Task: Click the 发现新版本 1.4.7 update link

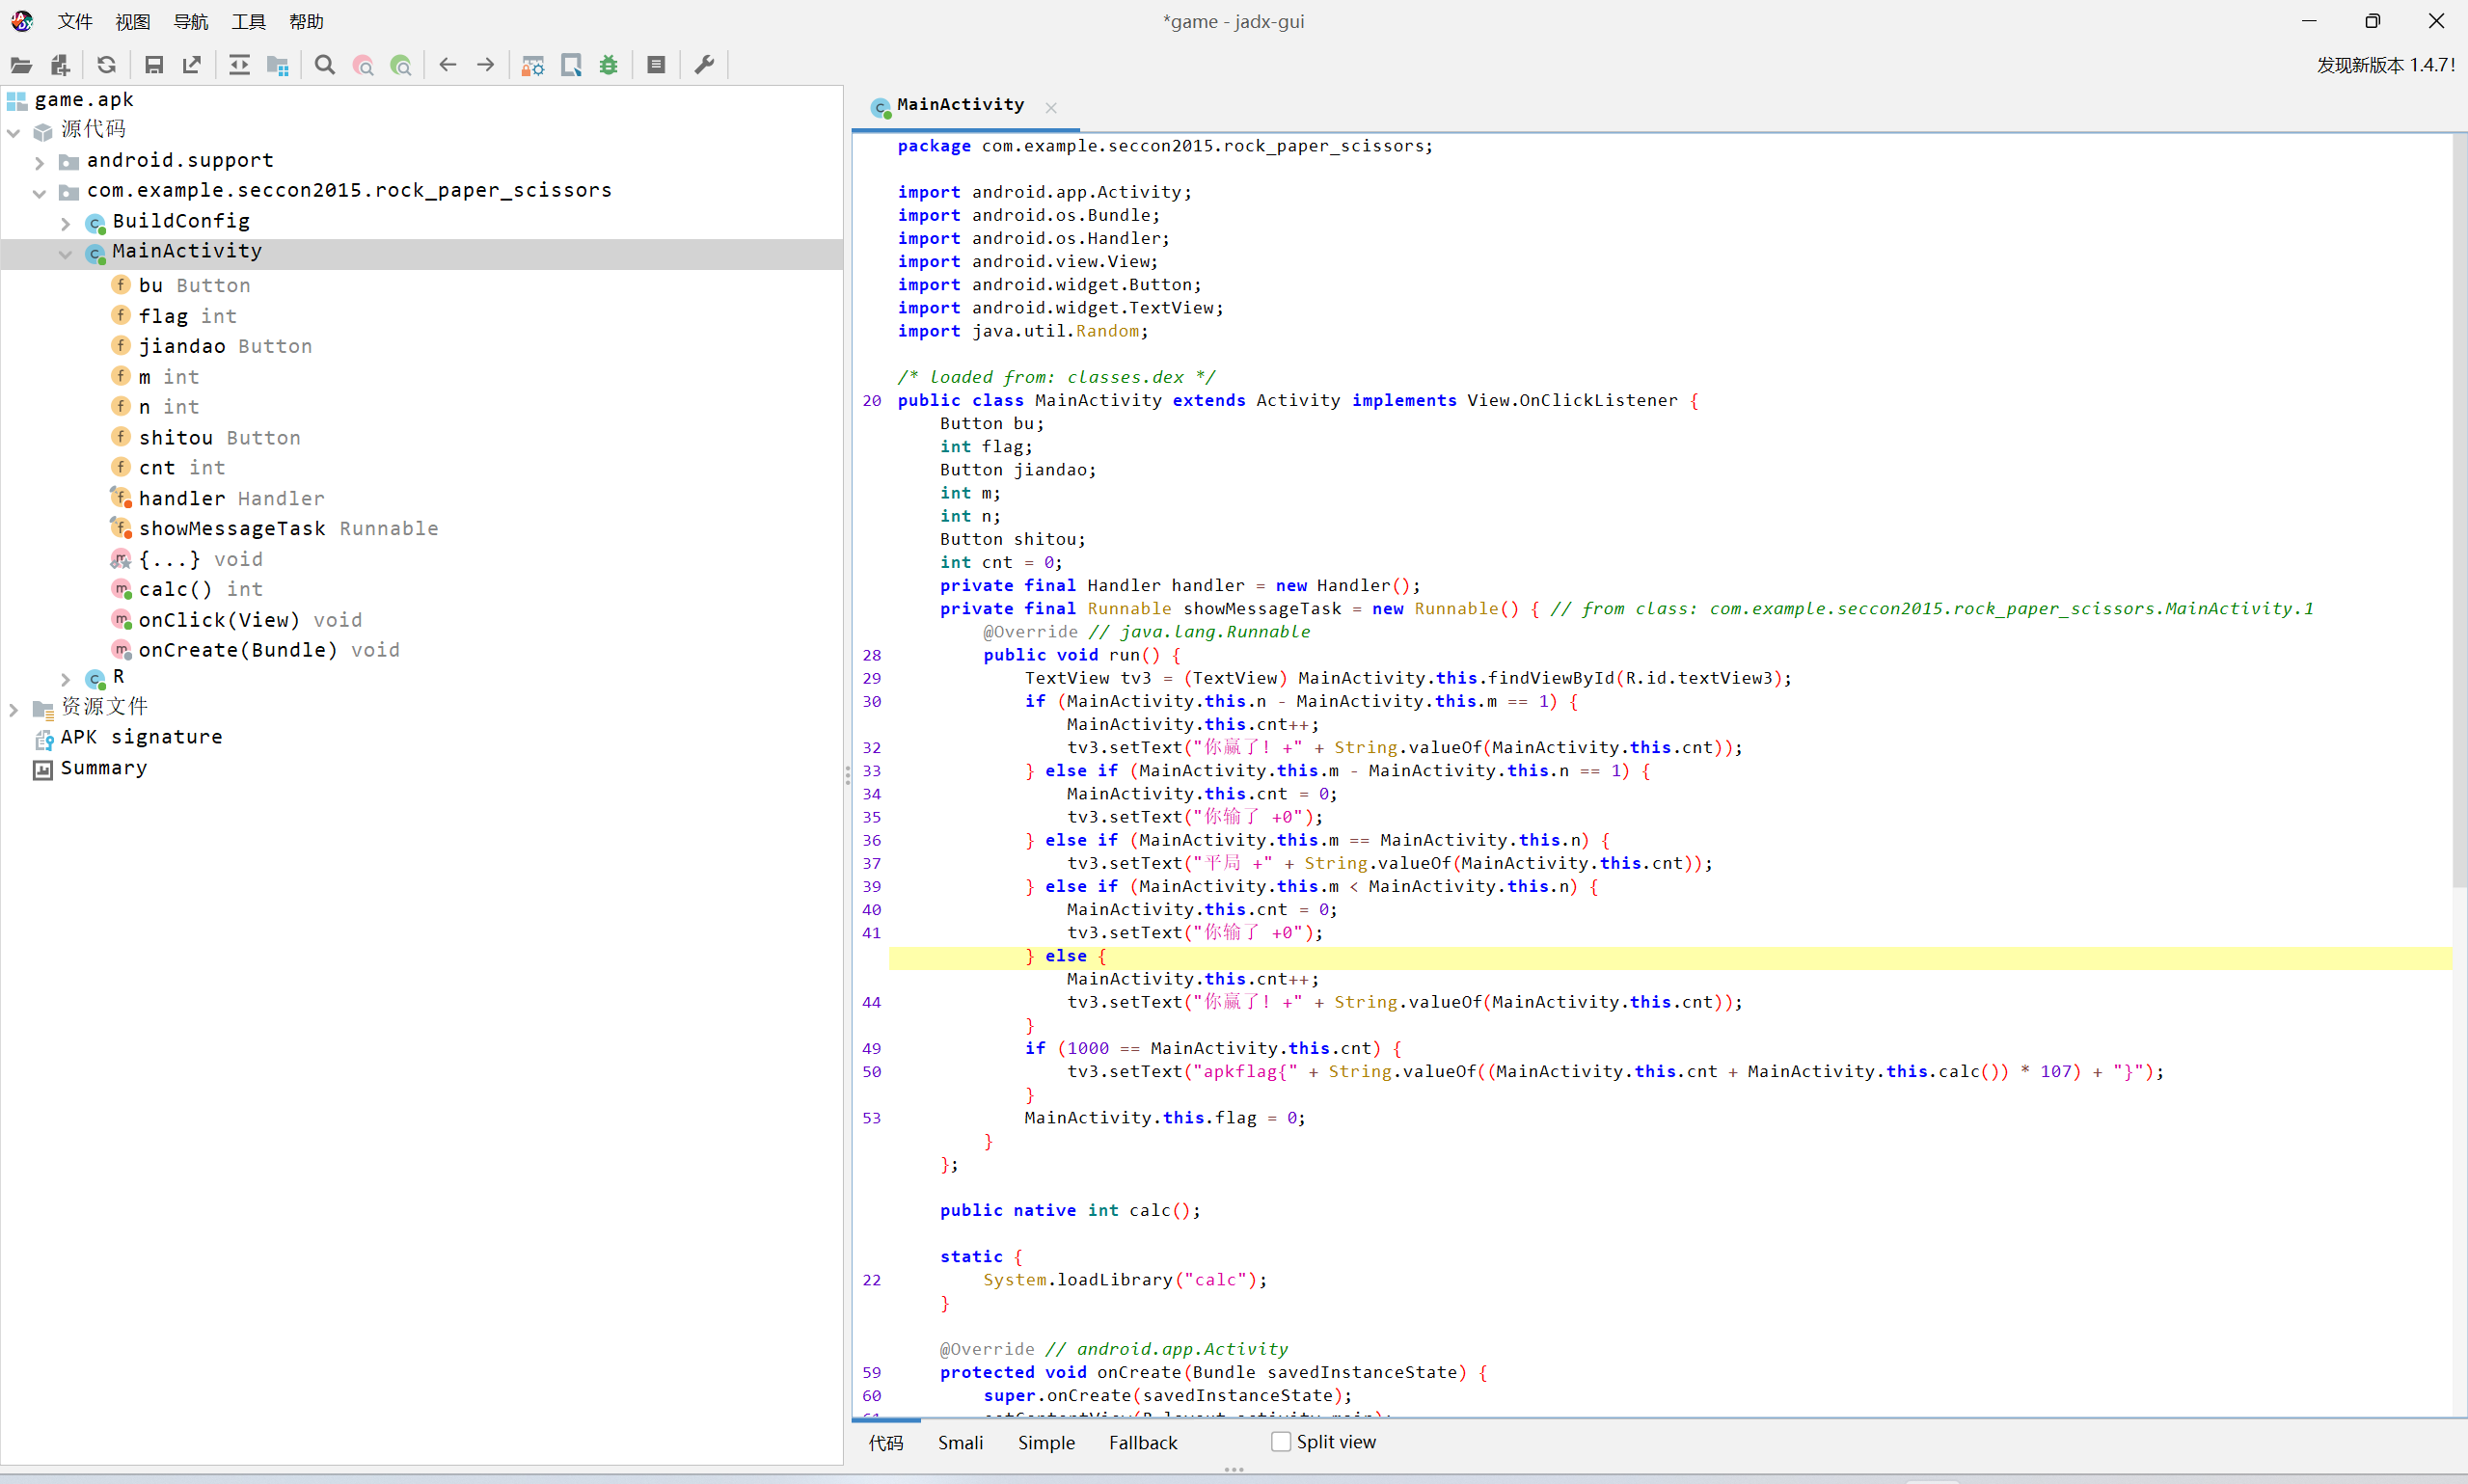Action: (2385, 65)
